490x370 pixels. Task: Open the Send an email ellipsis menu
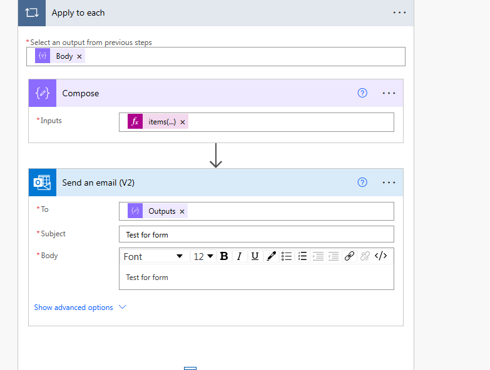(389, 182)
